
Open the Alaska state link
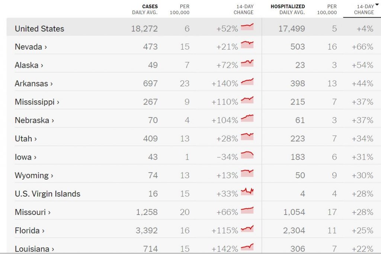point(29,65)
